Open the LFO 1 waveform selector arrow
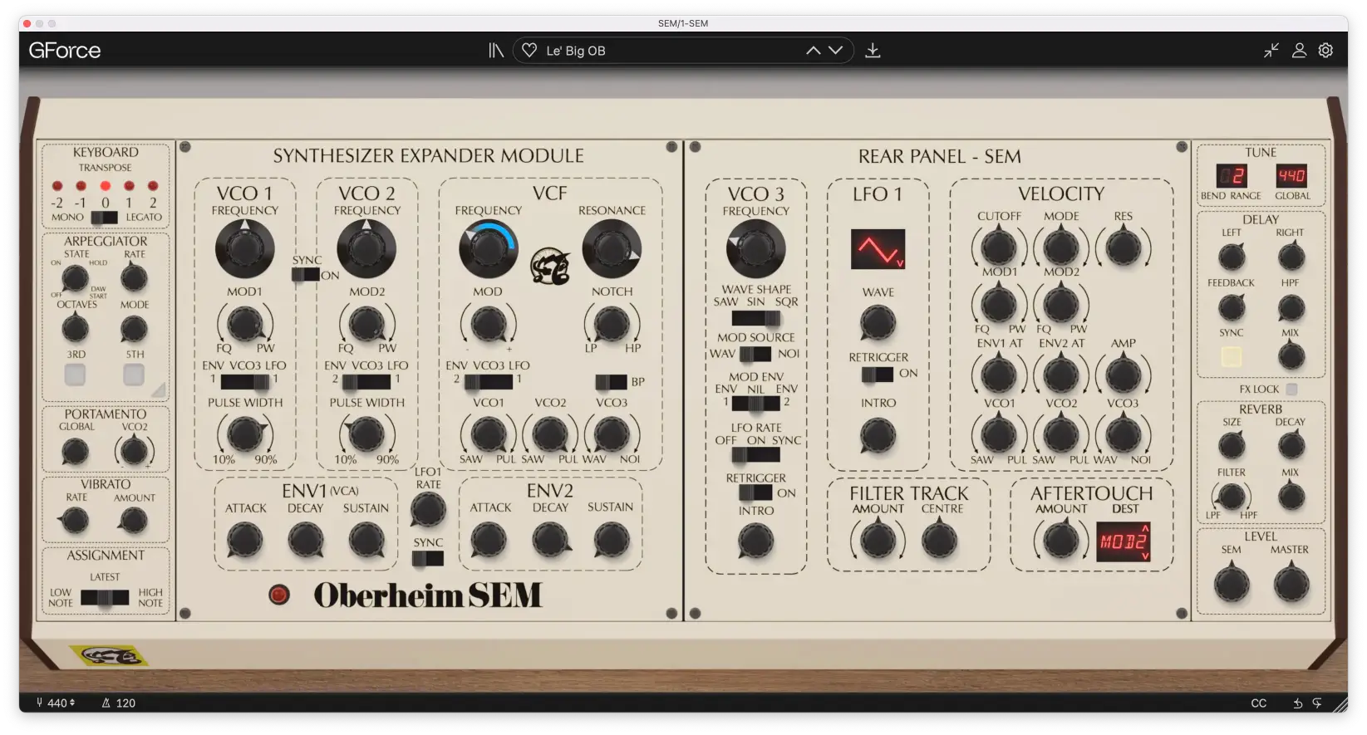This screenshot has height=735, width=1367. click(x=899, y=263)
